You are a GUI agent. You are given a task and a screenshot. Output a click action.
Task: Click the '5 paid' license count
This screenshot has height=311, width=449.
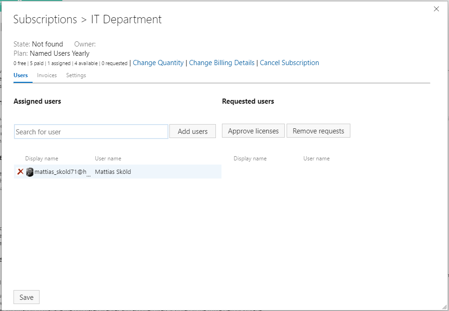[37, 63]
